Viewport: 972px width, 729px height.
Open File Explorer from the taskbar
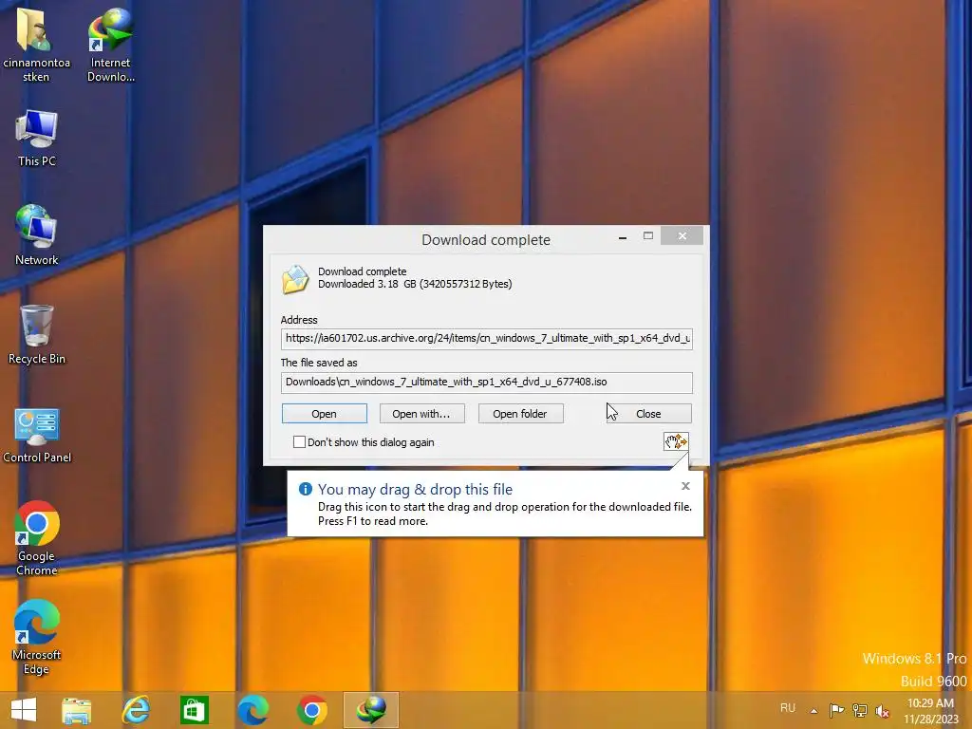[76, 710]
